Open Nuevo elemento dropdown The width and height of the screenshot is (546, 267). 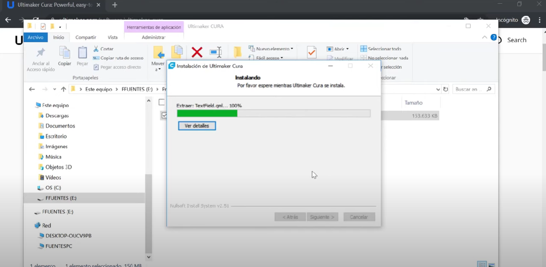point(271,49)
